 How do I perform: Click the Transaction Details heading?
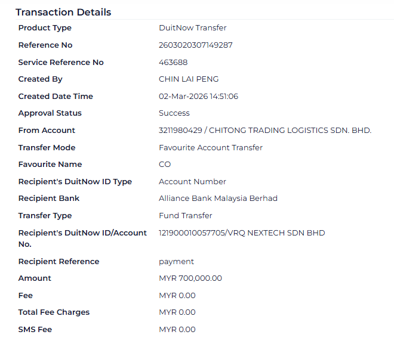[x=63, y=12]
